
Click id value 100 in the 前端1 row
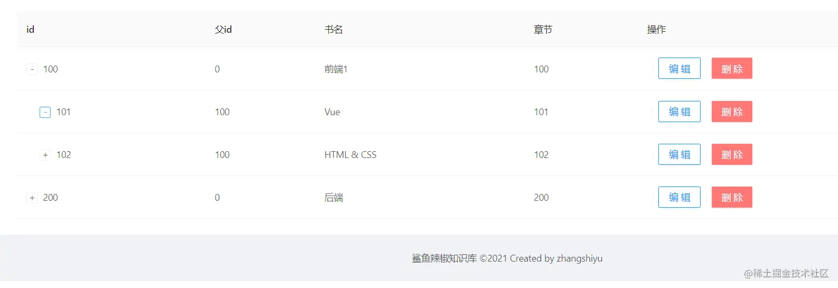click(x=50, y=69)
